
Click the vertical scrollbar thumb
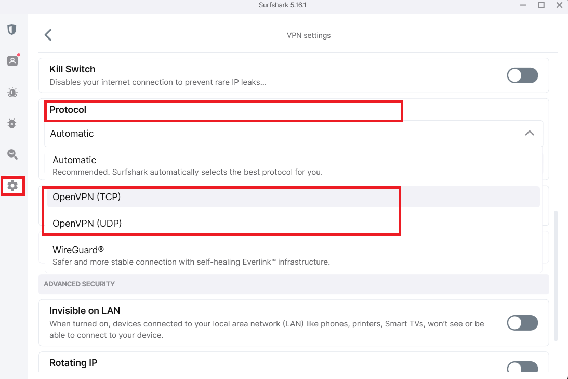coord(557,276)
